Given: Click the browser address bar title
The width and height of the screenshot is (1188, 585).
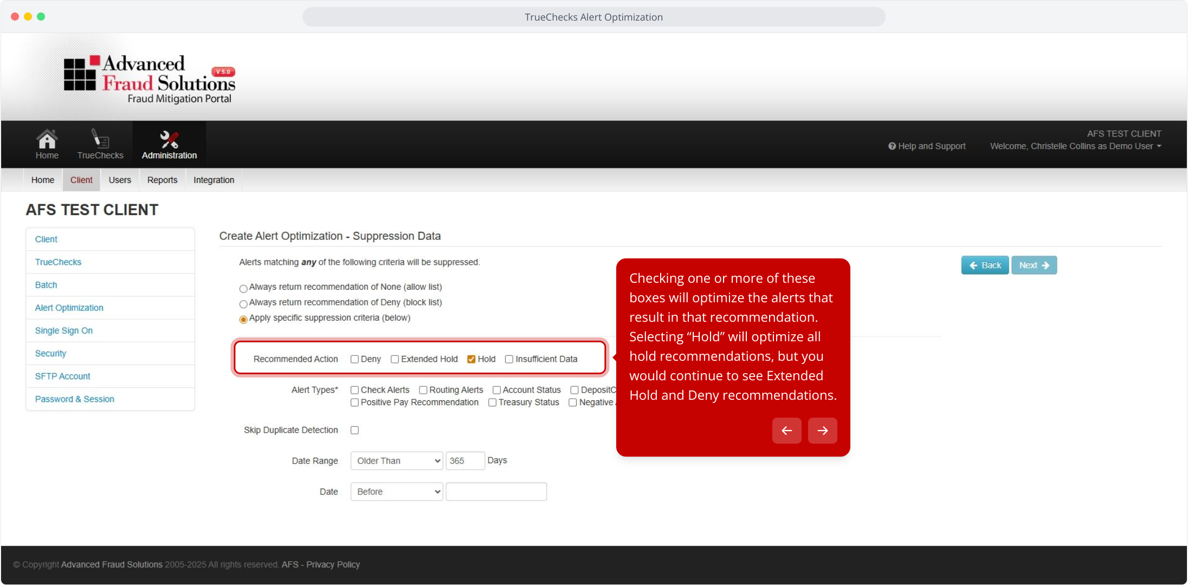Looking at the screenshot, I should 594,17.
